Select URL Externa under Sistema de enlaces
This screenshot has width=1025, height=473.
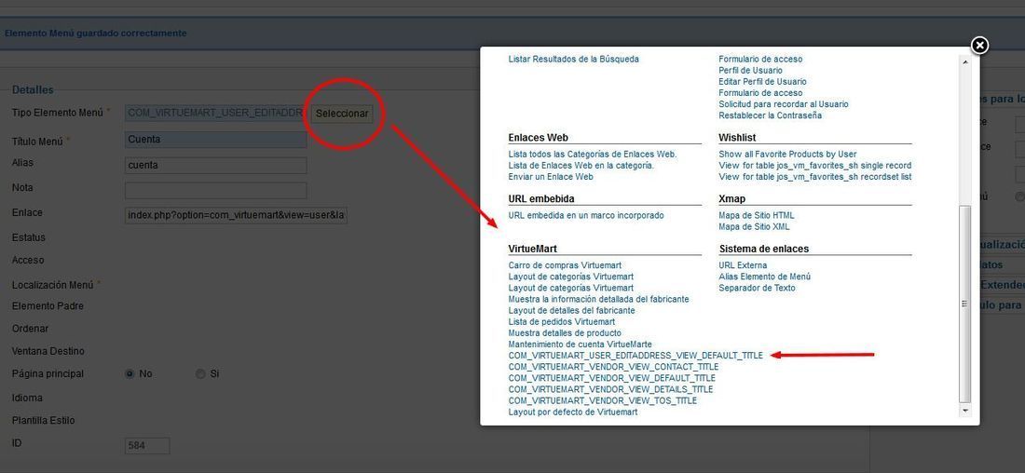click(x=743, y=265)
